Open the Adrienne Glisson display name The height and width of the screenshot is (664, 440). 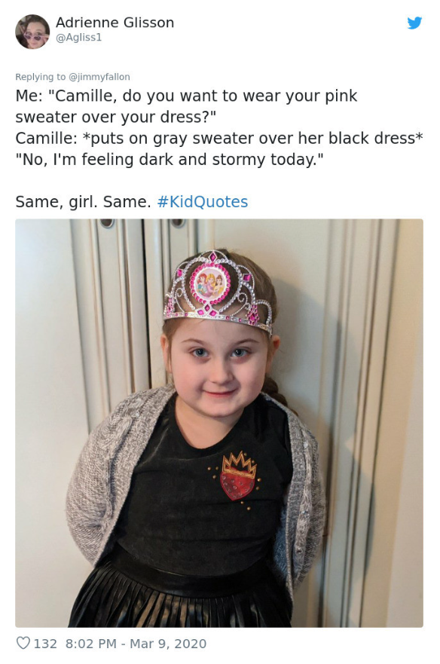click(115, 23)
